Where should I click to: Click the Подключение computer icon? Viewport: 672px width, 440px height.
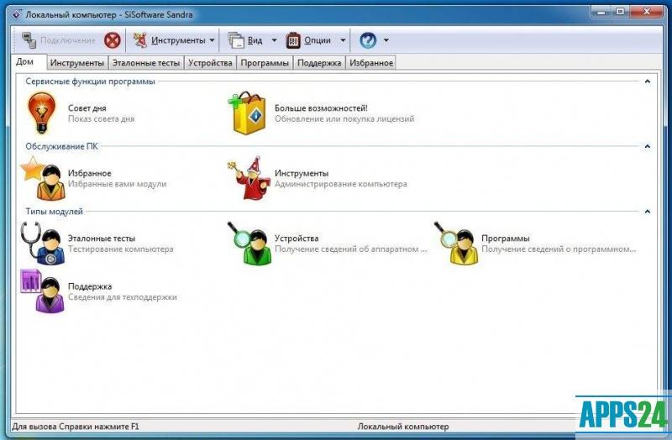coord(29,40)
